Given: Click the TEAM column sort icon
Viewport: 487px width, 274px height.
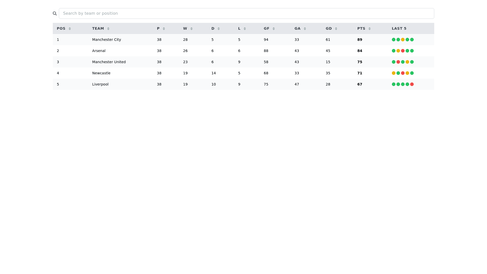Looking at the screenshot, I should tap(108, 29).
